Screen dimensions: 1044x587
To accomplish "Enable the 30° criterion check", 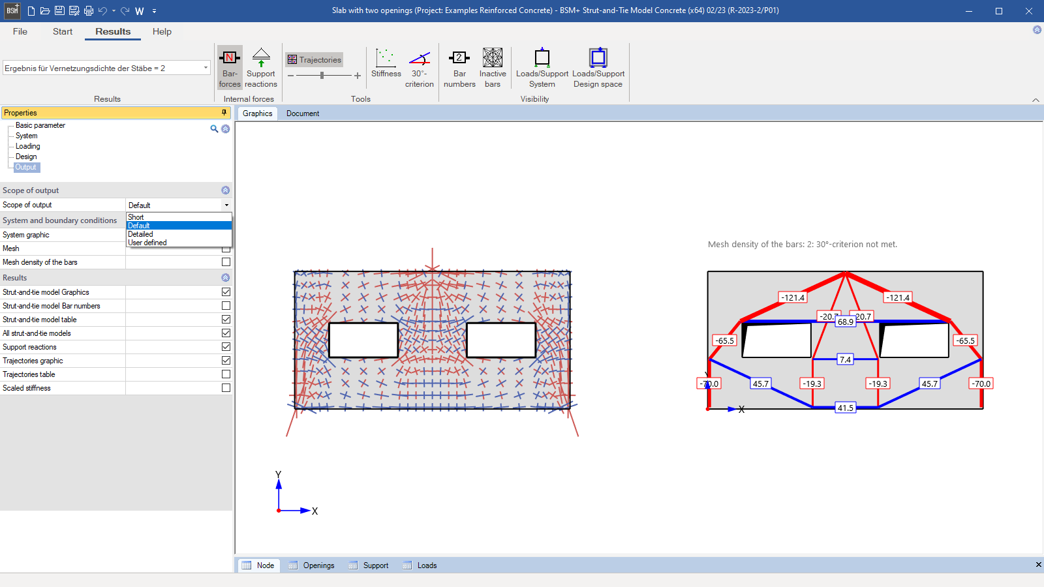I will (x=419, y=67).
